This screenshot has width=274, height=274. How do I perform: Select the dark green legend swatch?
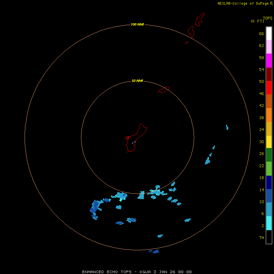pyautogui.click(x=269, y=155)
